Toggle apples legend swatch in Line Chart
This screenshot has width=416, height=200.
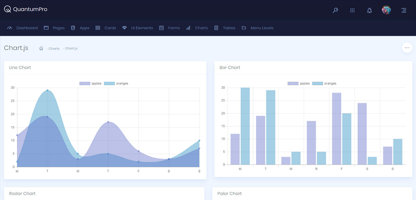coord(84,83)
